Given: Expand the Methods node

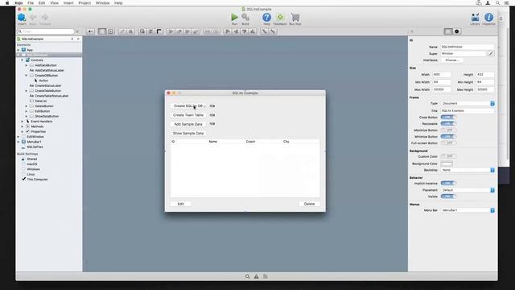Looking at the screenshot, I should (23, 126).
